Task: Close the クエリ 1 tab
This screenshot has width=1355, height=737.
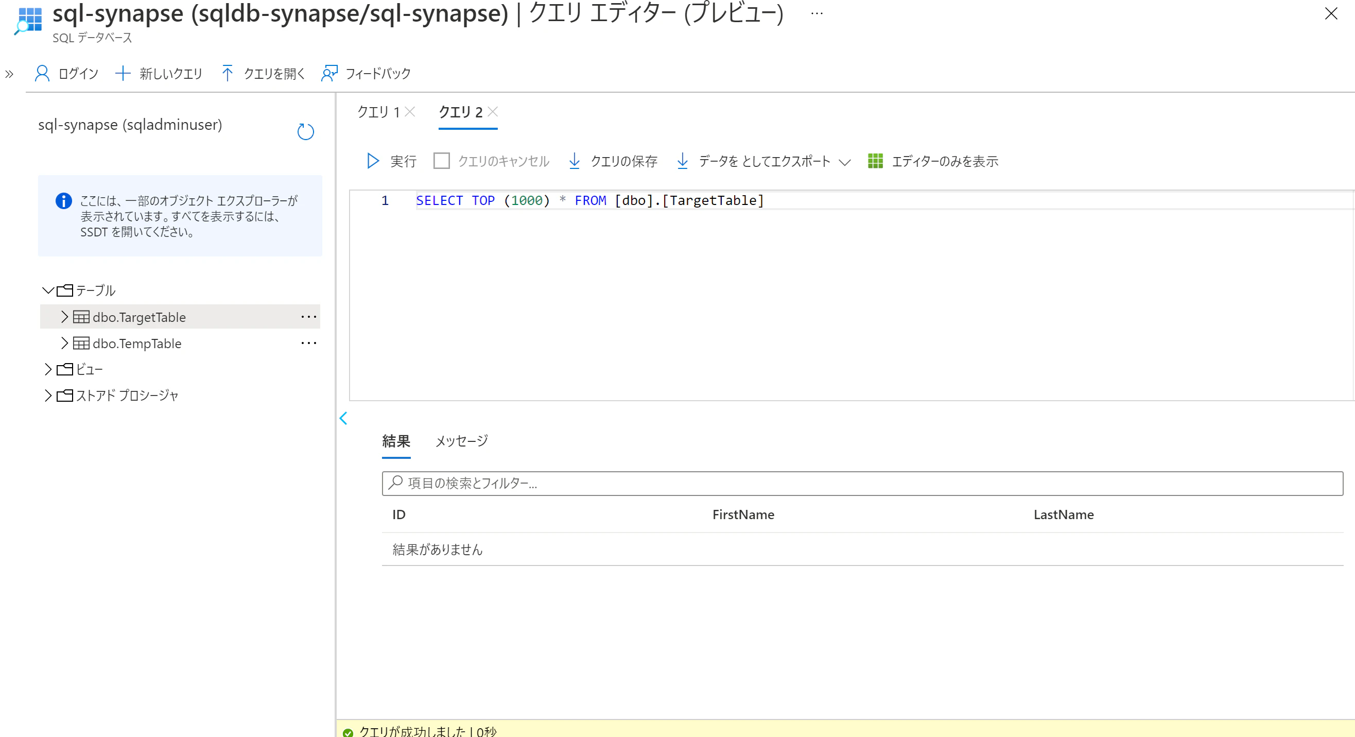Action: pyautogui.click(x=410, y=112)
